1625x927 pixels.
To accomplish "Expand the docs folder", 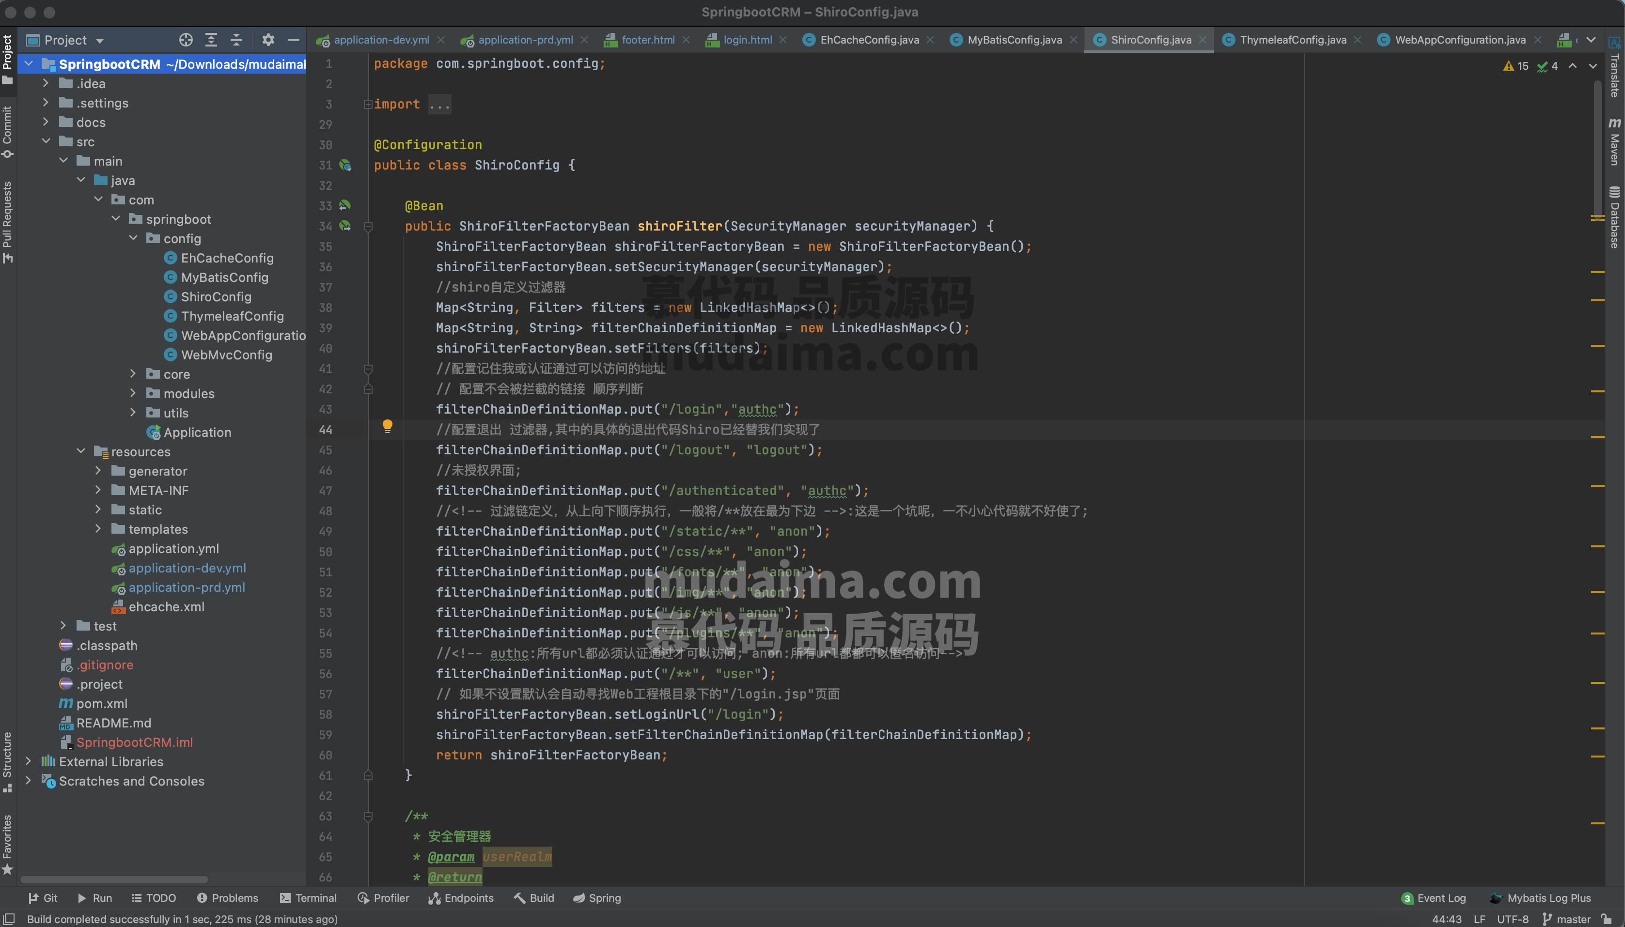I will [46, 122].
